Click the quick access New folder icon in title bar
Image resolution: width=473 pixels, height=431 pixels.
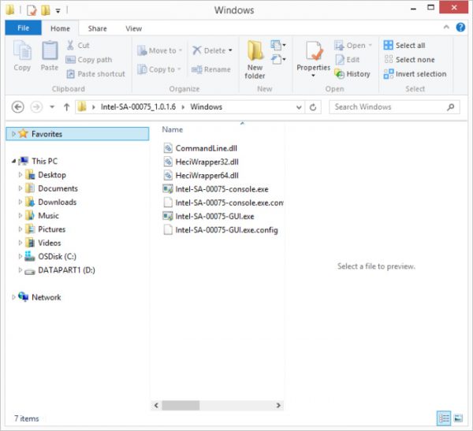[46, 10]
